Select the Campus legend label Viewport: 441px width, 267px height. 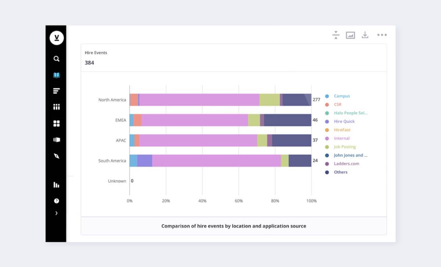342,96
